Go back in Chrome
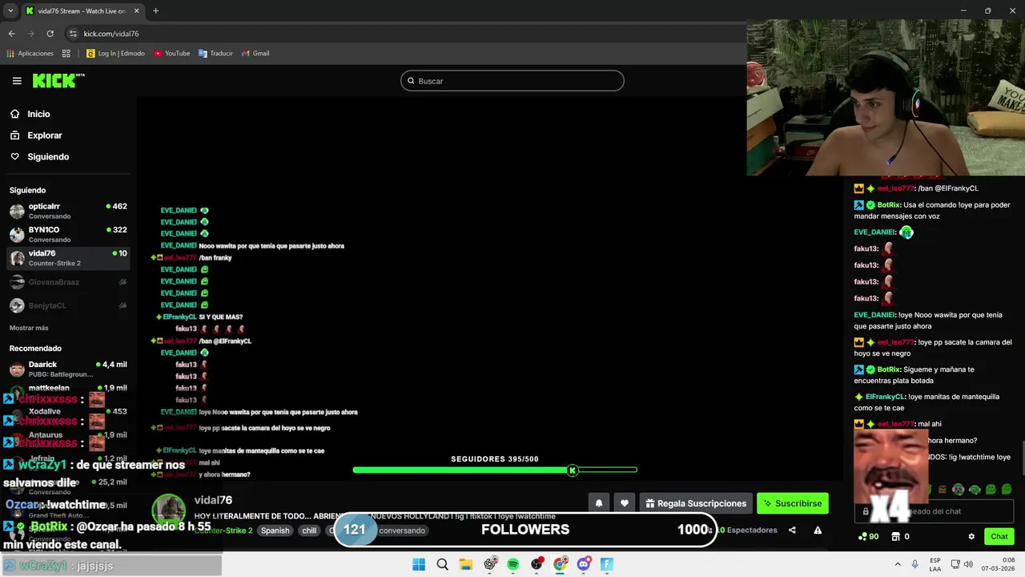Viewport: 1025px width, 577px height. (x=11, y=34)
